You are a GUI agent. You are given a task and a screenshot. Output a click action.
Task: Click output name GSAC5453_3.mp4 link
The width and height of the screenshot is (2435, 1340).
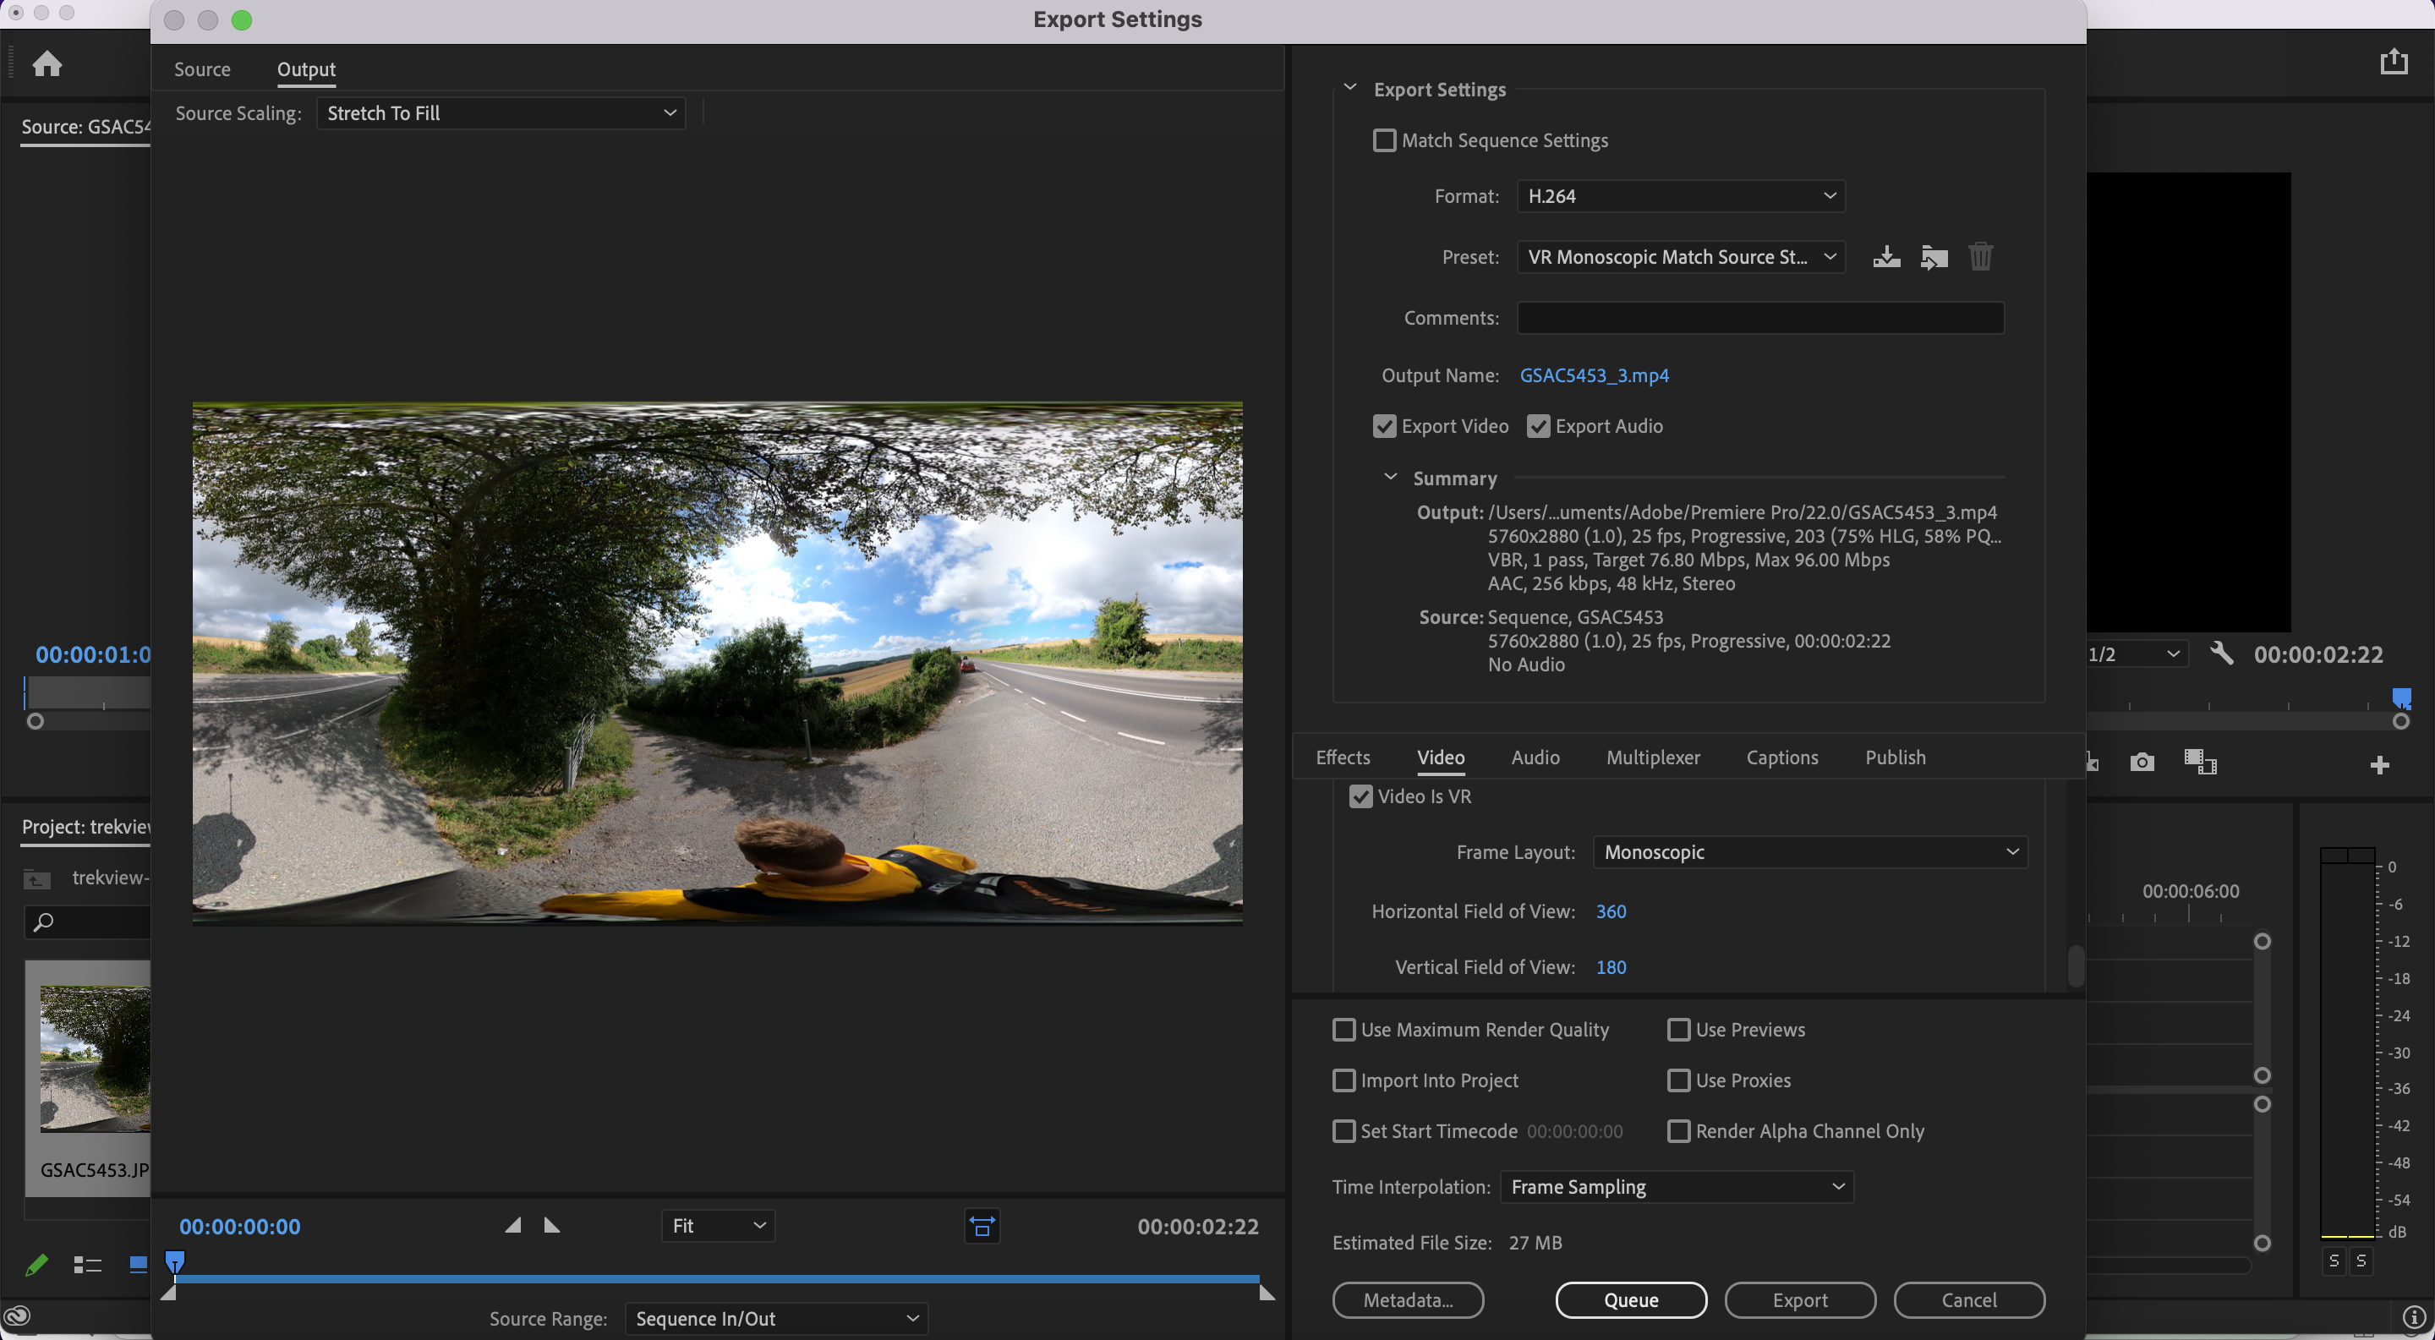point(1594,375)
